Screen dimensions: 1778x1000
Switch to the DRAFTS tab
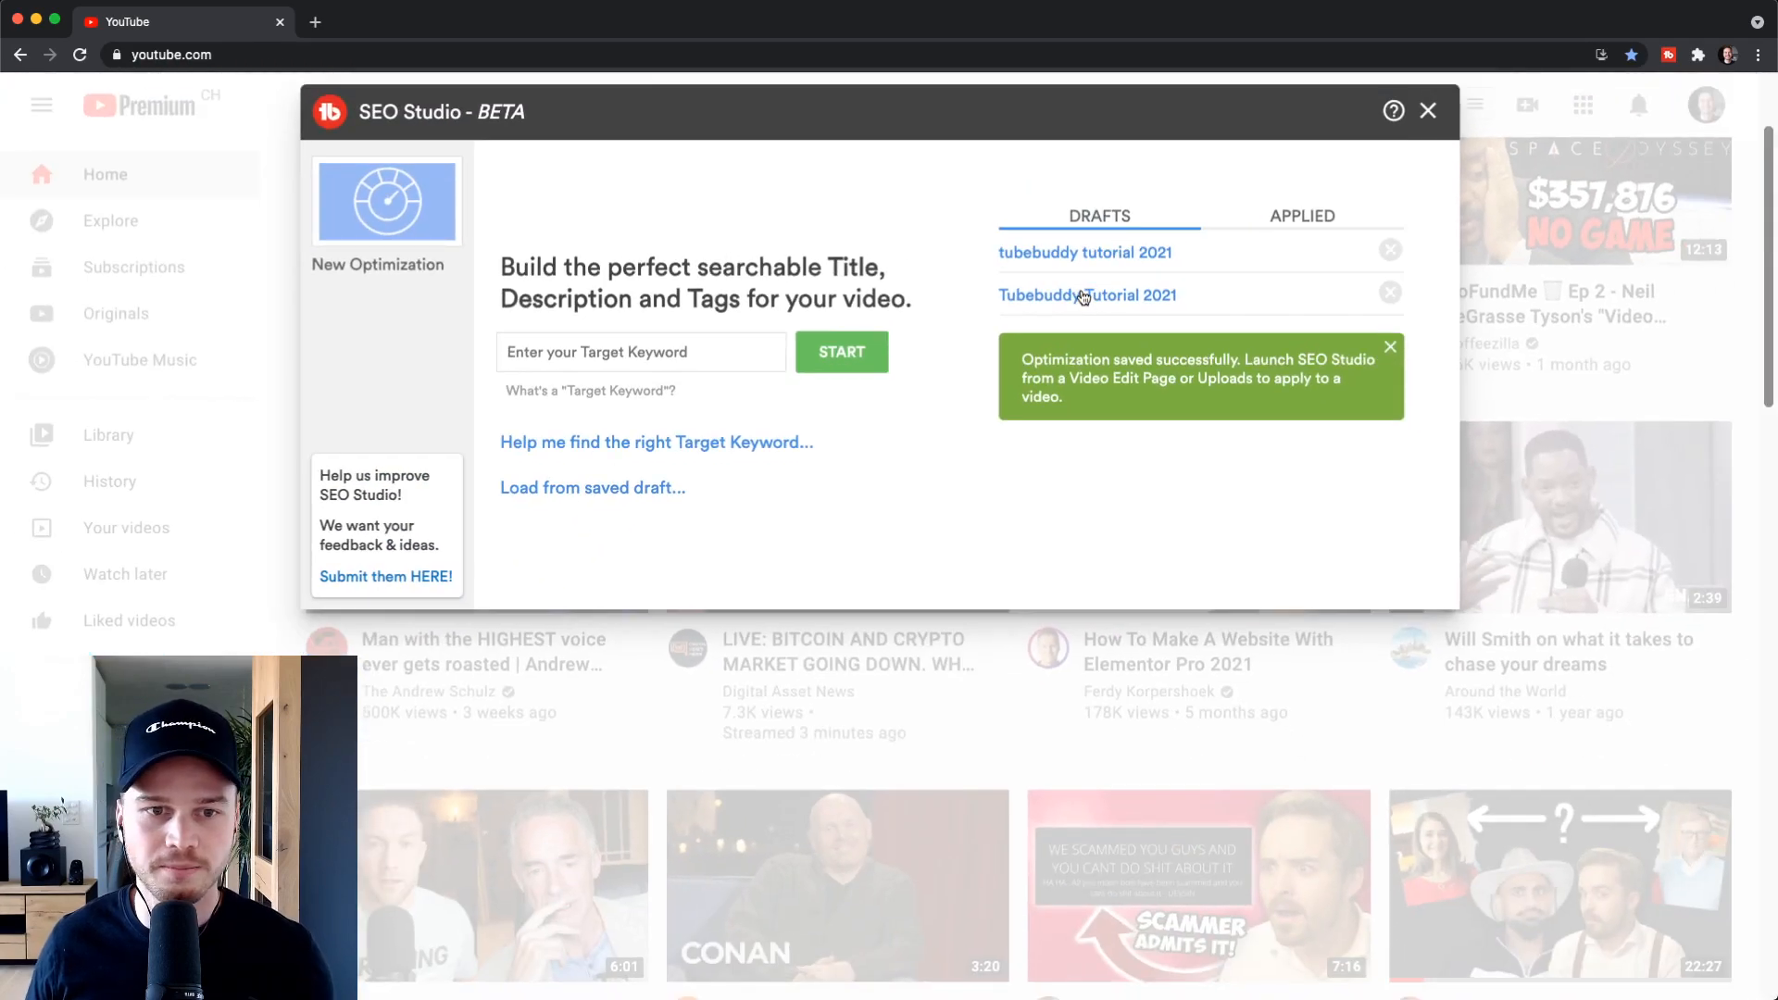[1099, 216]
